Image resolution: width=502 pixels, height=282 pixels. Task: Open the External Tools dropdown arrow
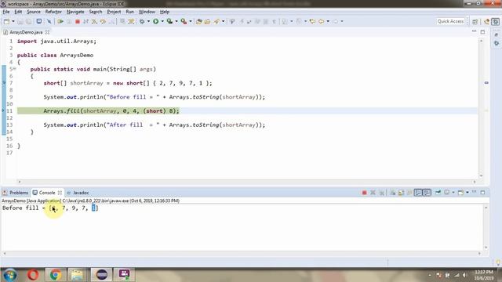coord(191,21)
